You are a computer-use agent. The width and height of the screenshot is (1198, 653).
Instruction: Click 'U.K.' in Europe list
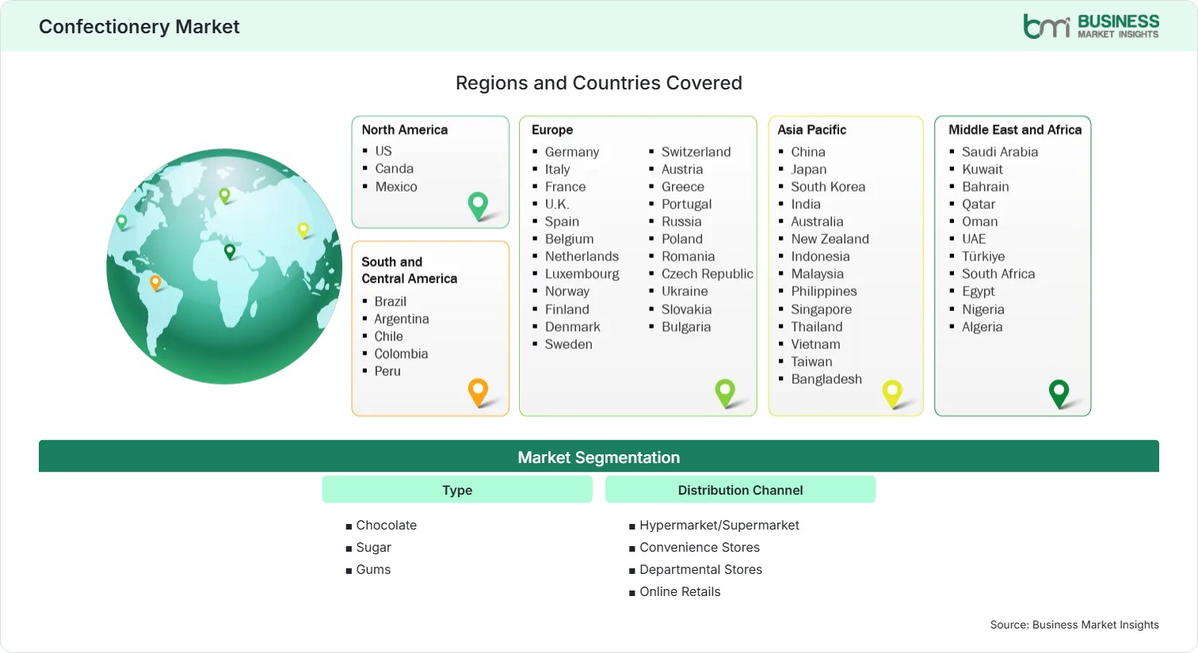[x=557, y=204]
